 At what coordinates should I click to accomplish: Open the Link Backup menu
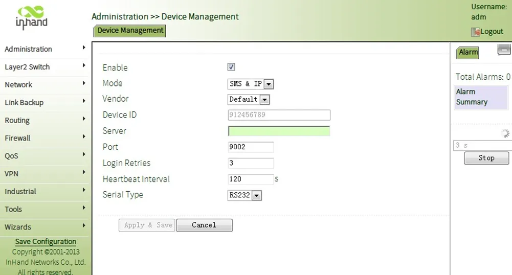[44, 102]
